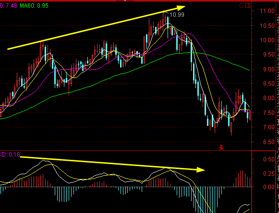This screenshot has width=279, height=213.
Task: Expand the top center pull-down arrow handle
Action: click(x=125, y=0)
